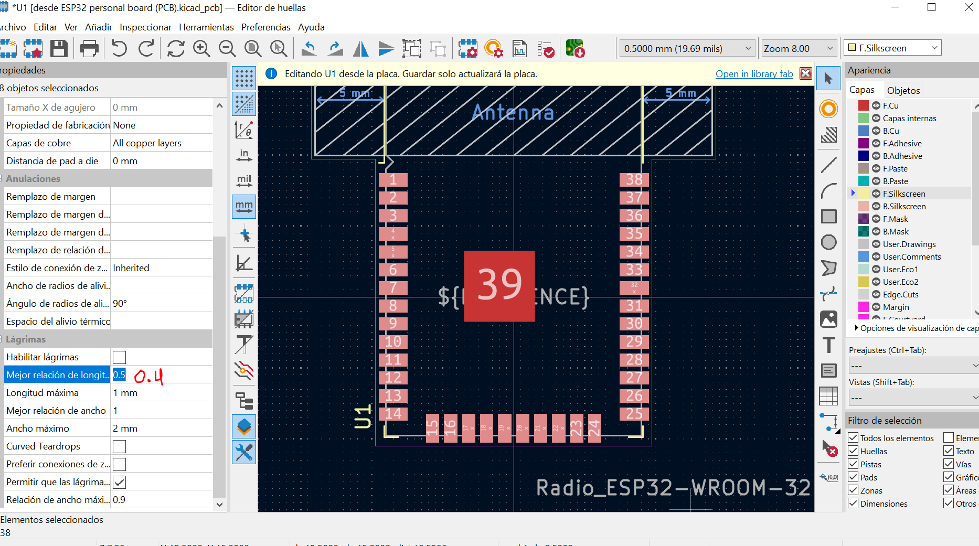Zoom out of the footprint canvas
Viewport: 979px width, 546px height.
tap(227, 49)
